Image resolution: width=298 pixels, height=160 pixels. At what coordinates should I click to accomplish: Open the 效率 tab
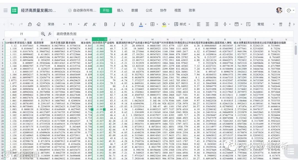tap(192, 10)
